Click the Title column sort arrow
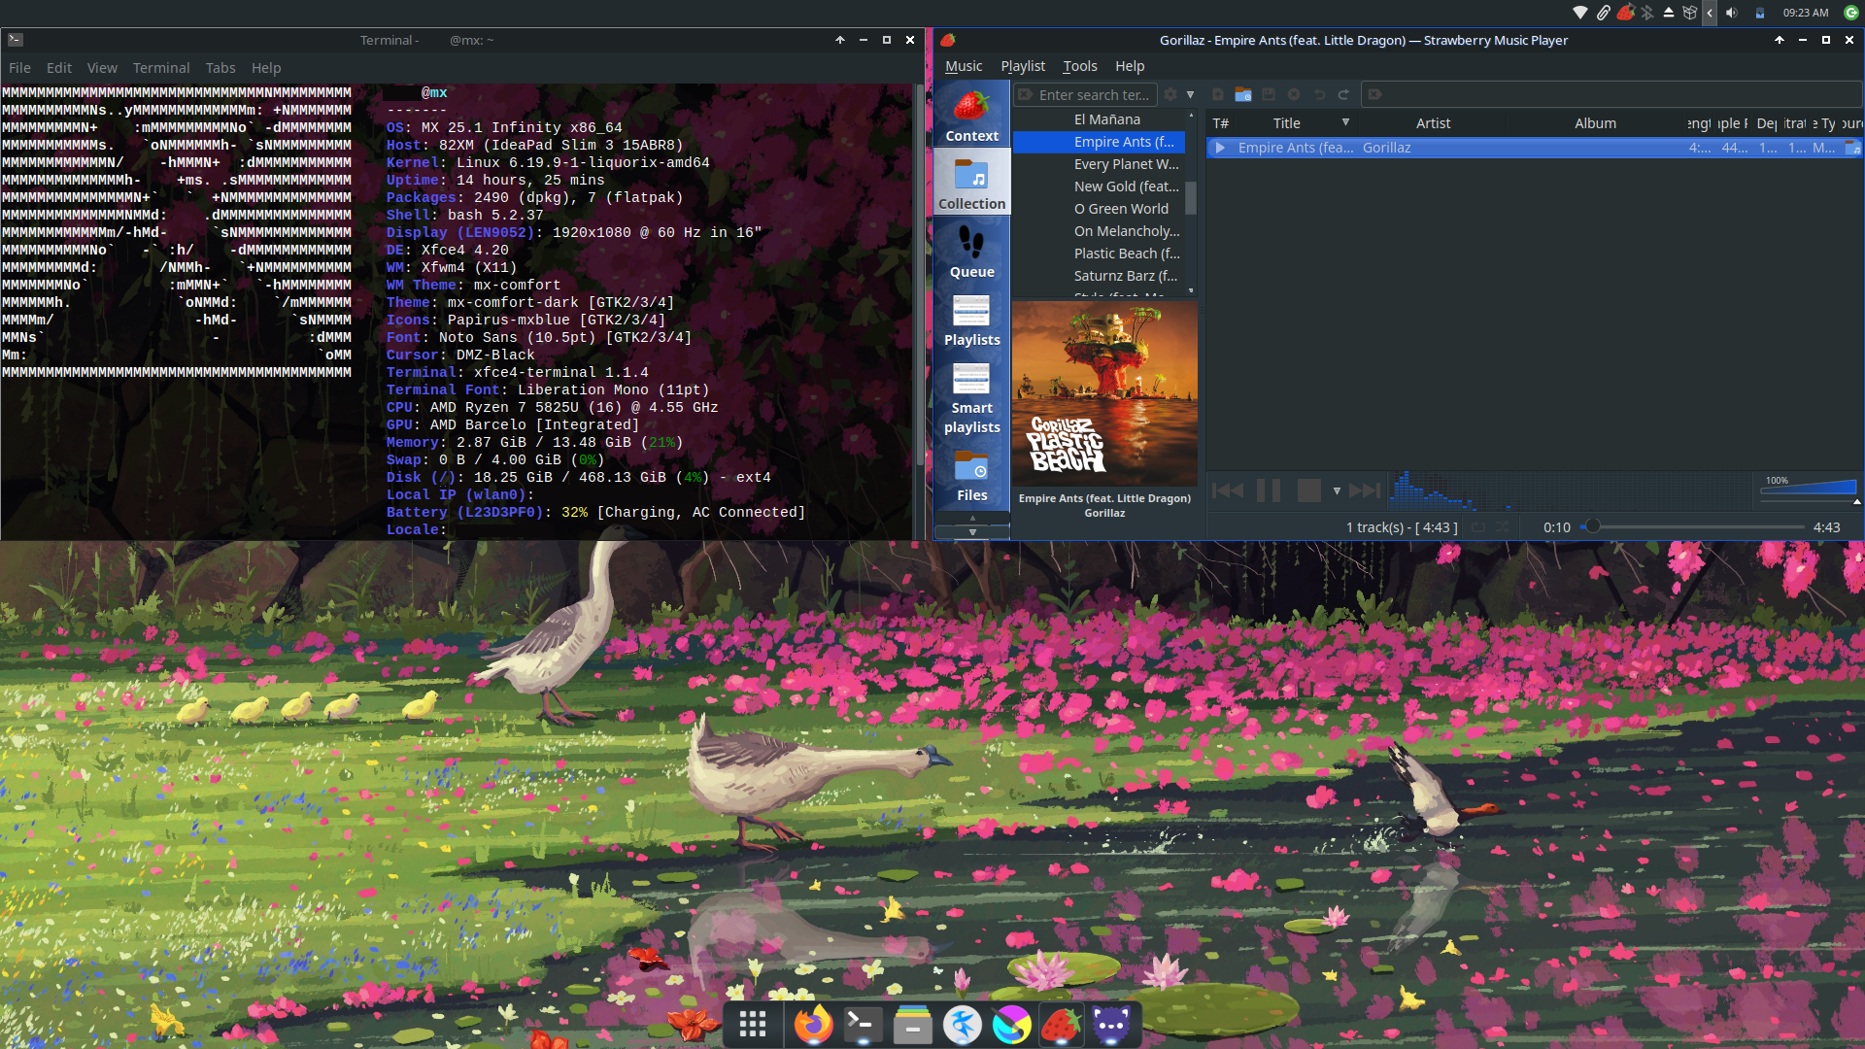Viewport: 1865px width, 1049px height. [1345, 122]
